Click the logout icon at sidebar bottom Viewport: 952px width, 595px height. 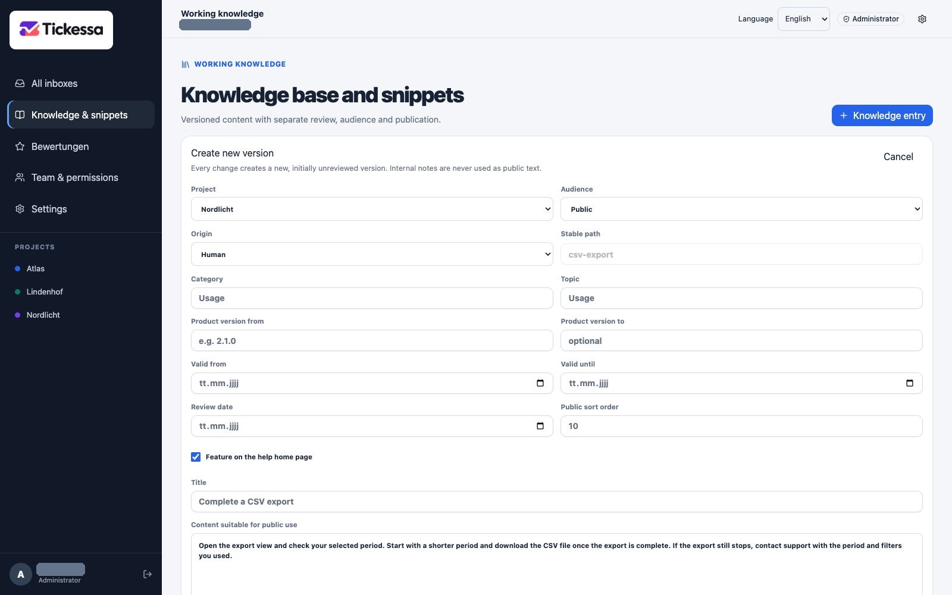pos(148,574)
